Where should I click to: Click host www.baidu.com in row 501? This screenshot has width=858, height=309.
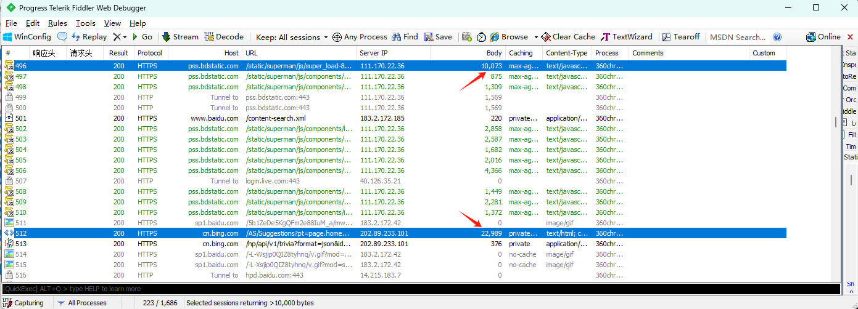214,118
